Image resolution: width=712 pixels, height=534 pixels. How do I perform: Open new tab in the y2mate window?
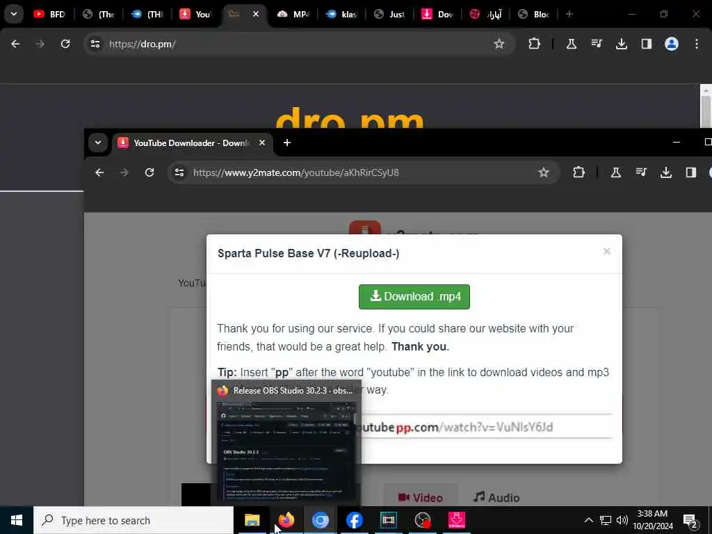tap(287, 143)
